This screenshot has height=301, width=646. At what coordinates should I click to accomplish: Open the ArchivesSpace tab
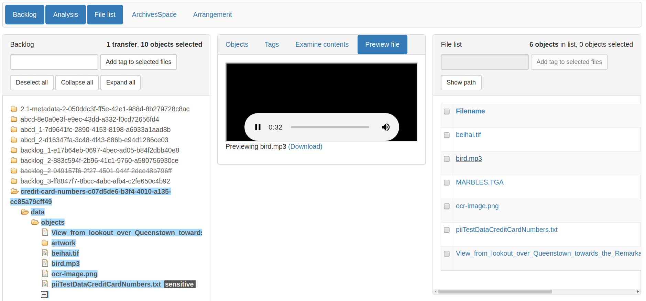tap(154, 14)
